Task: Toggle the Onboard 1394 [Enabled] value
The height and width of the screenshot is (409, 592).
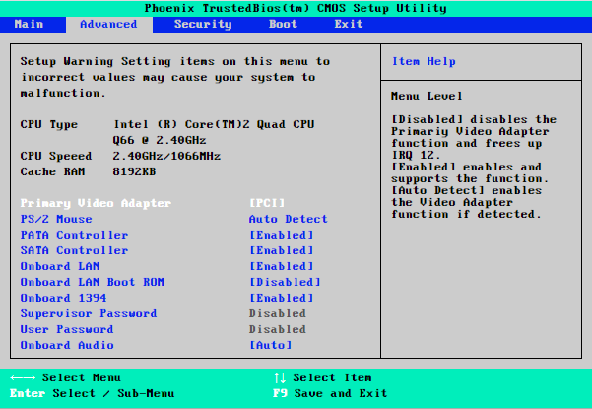Action: pos(282,298)
